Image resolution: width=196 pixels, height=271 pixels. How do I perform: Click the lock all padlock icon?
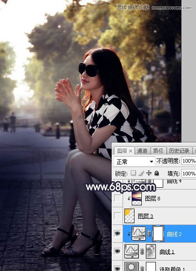pyautogui.click(x=156, y=173)
